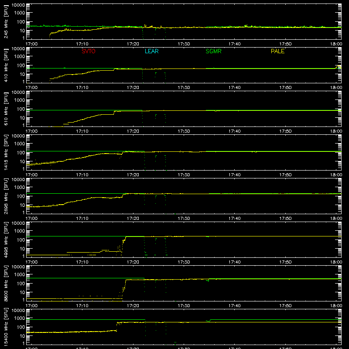Screen dimensions: 349x349
Task: Select the 8800 MHz [SFU] axis title
Action: (x=6, y=283)
